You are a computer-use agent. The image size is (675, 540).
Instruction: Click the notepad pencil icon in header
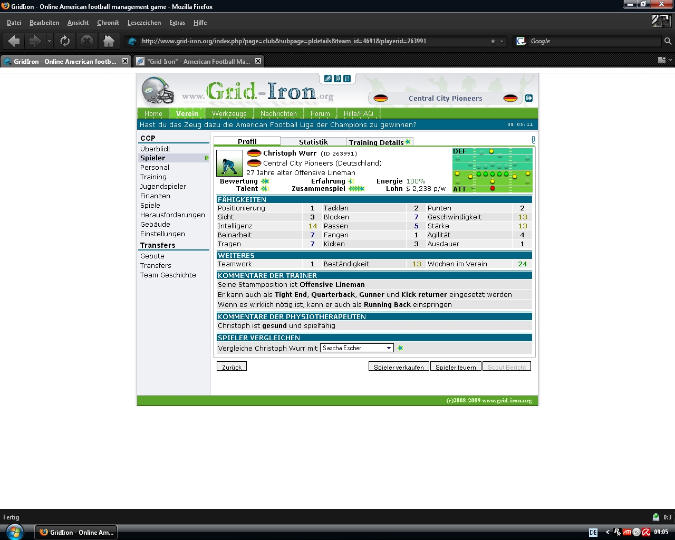pos(328,79)
